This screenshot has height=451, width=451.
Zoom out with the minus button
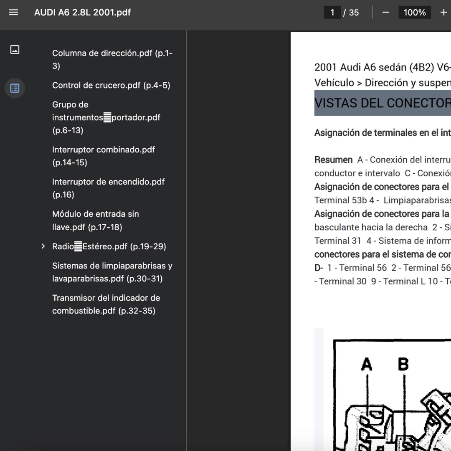coord(386,13)
